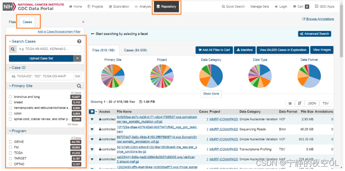Add the 5d1b7efc tsv.gz file to cart

click(x=92, y=149)
